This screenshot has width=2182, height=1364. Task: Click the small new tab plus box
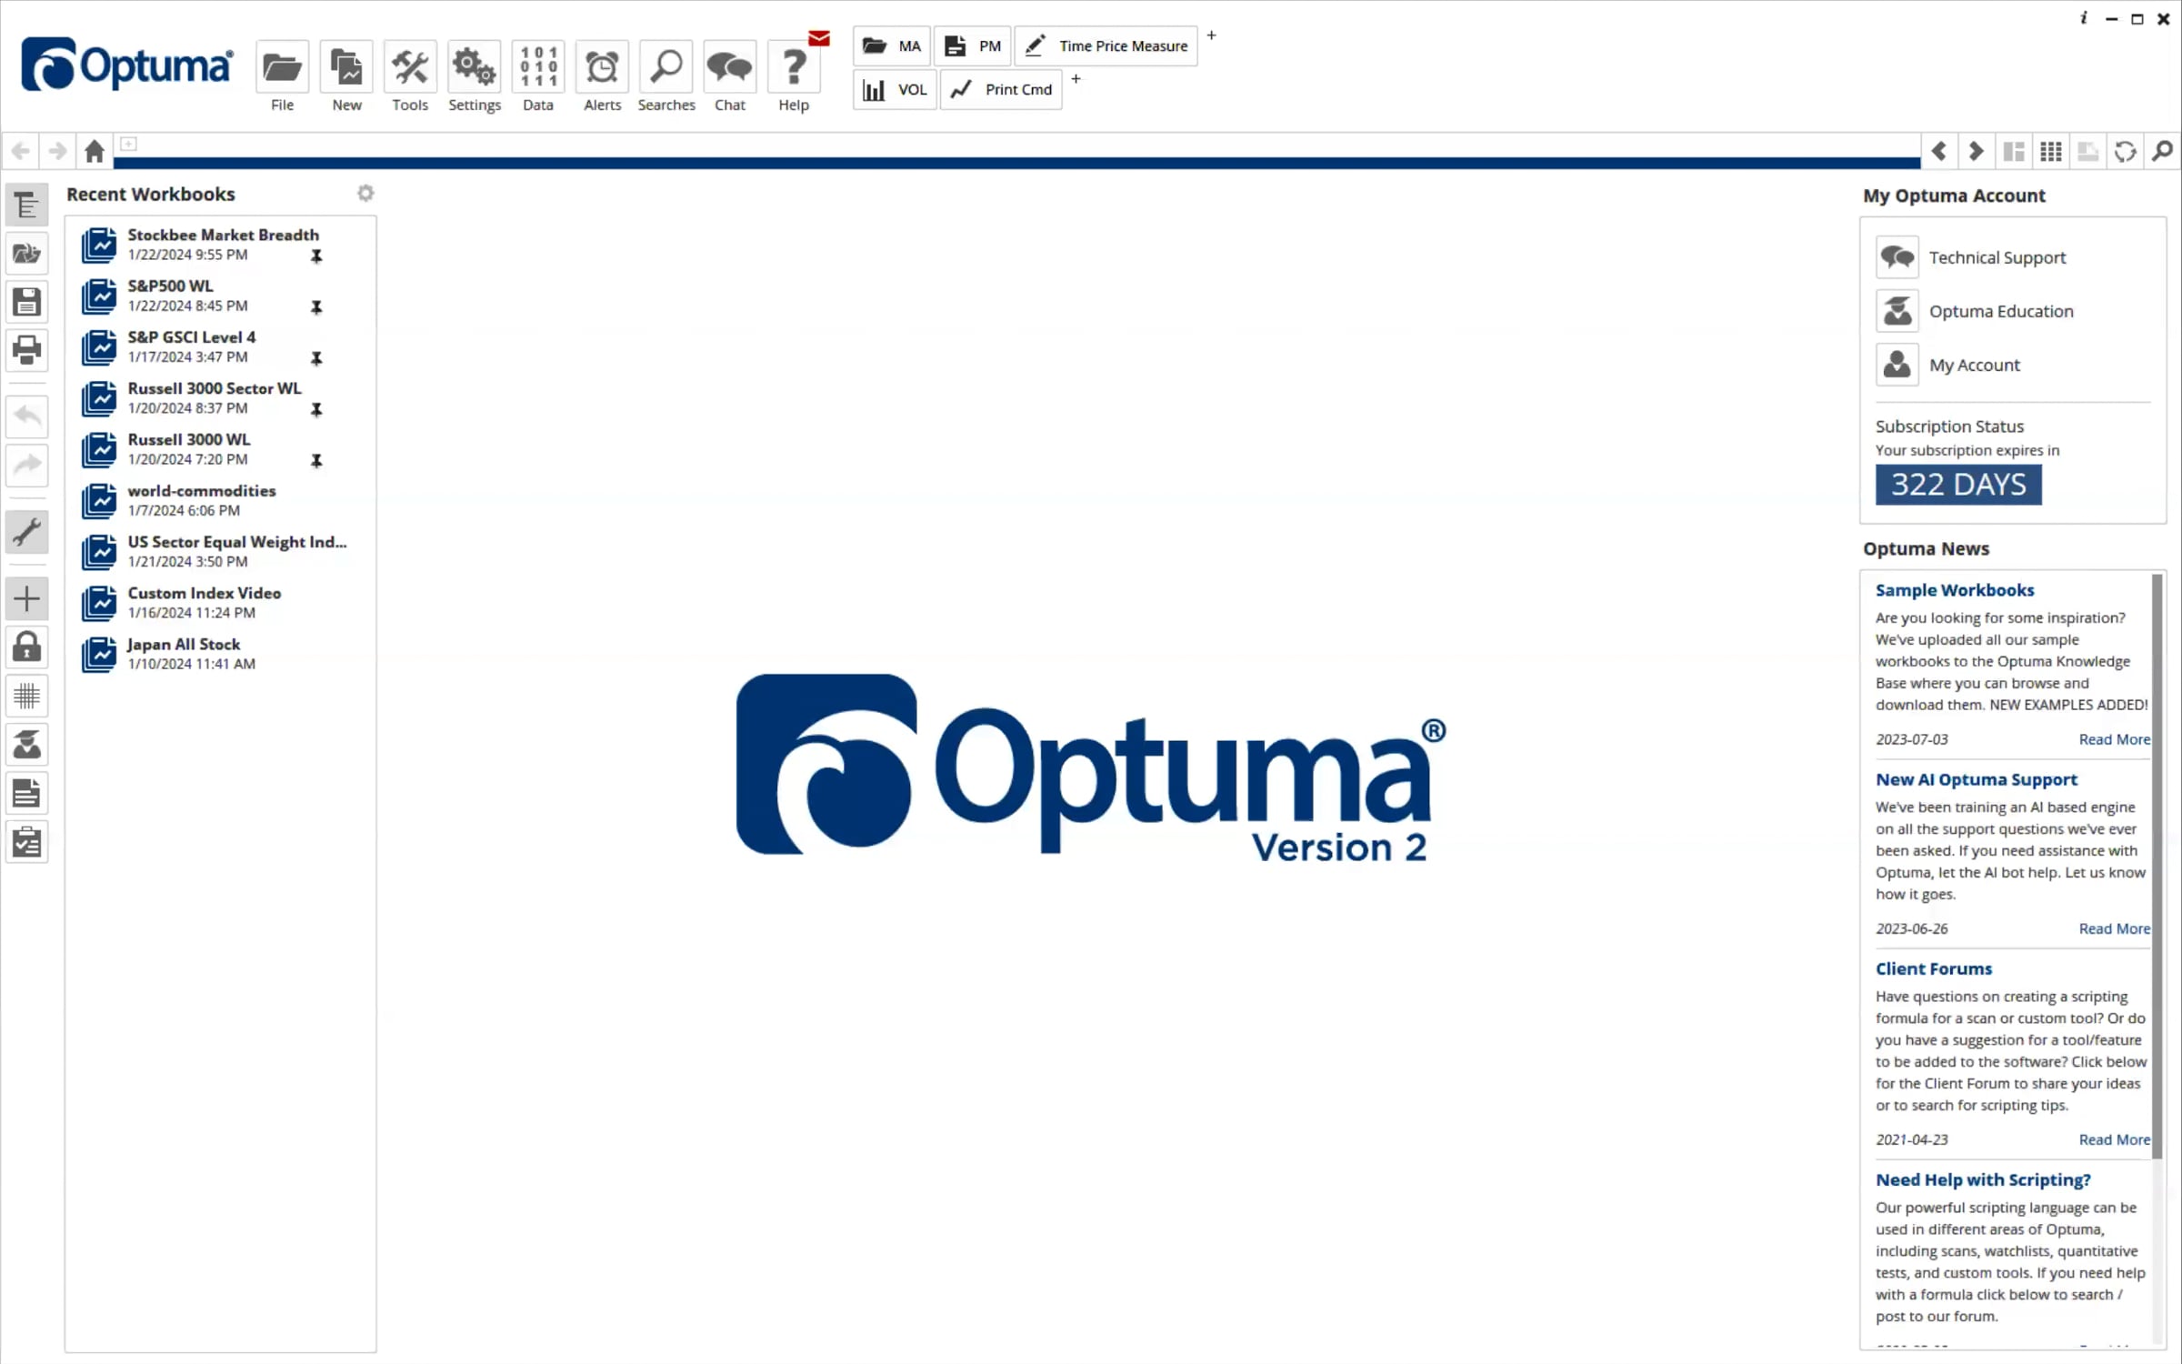pos(129,144)
